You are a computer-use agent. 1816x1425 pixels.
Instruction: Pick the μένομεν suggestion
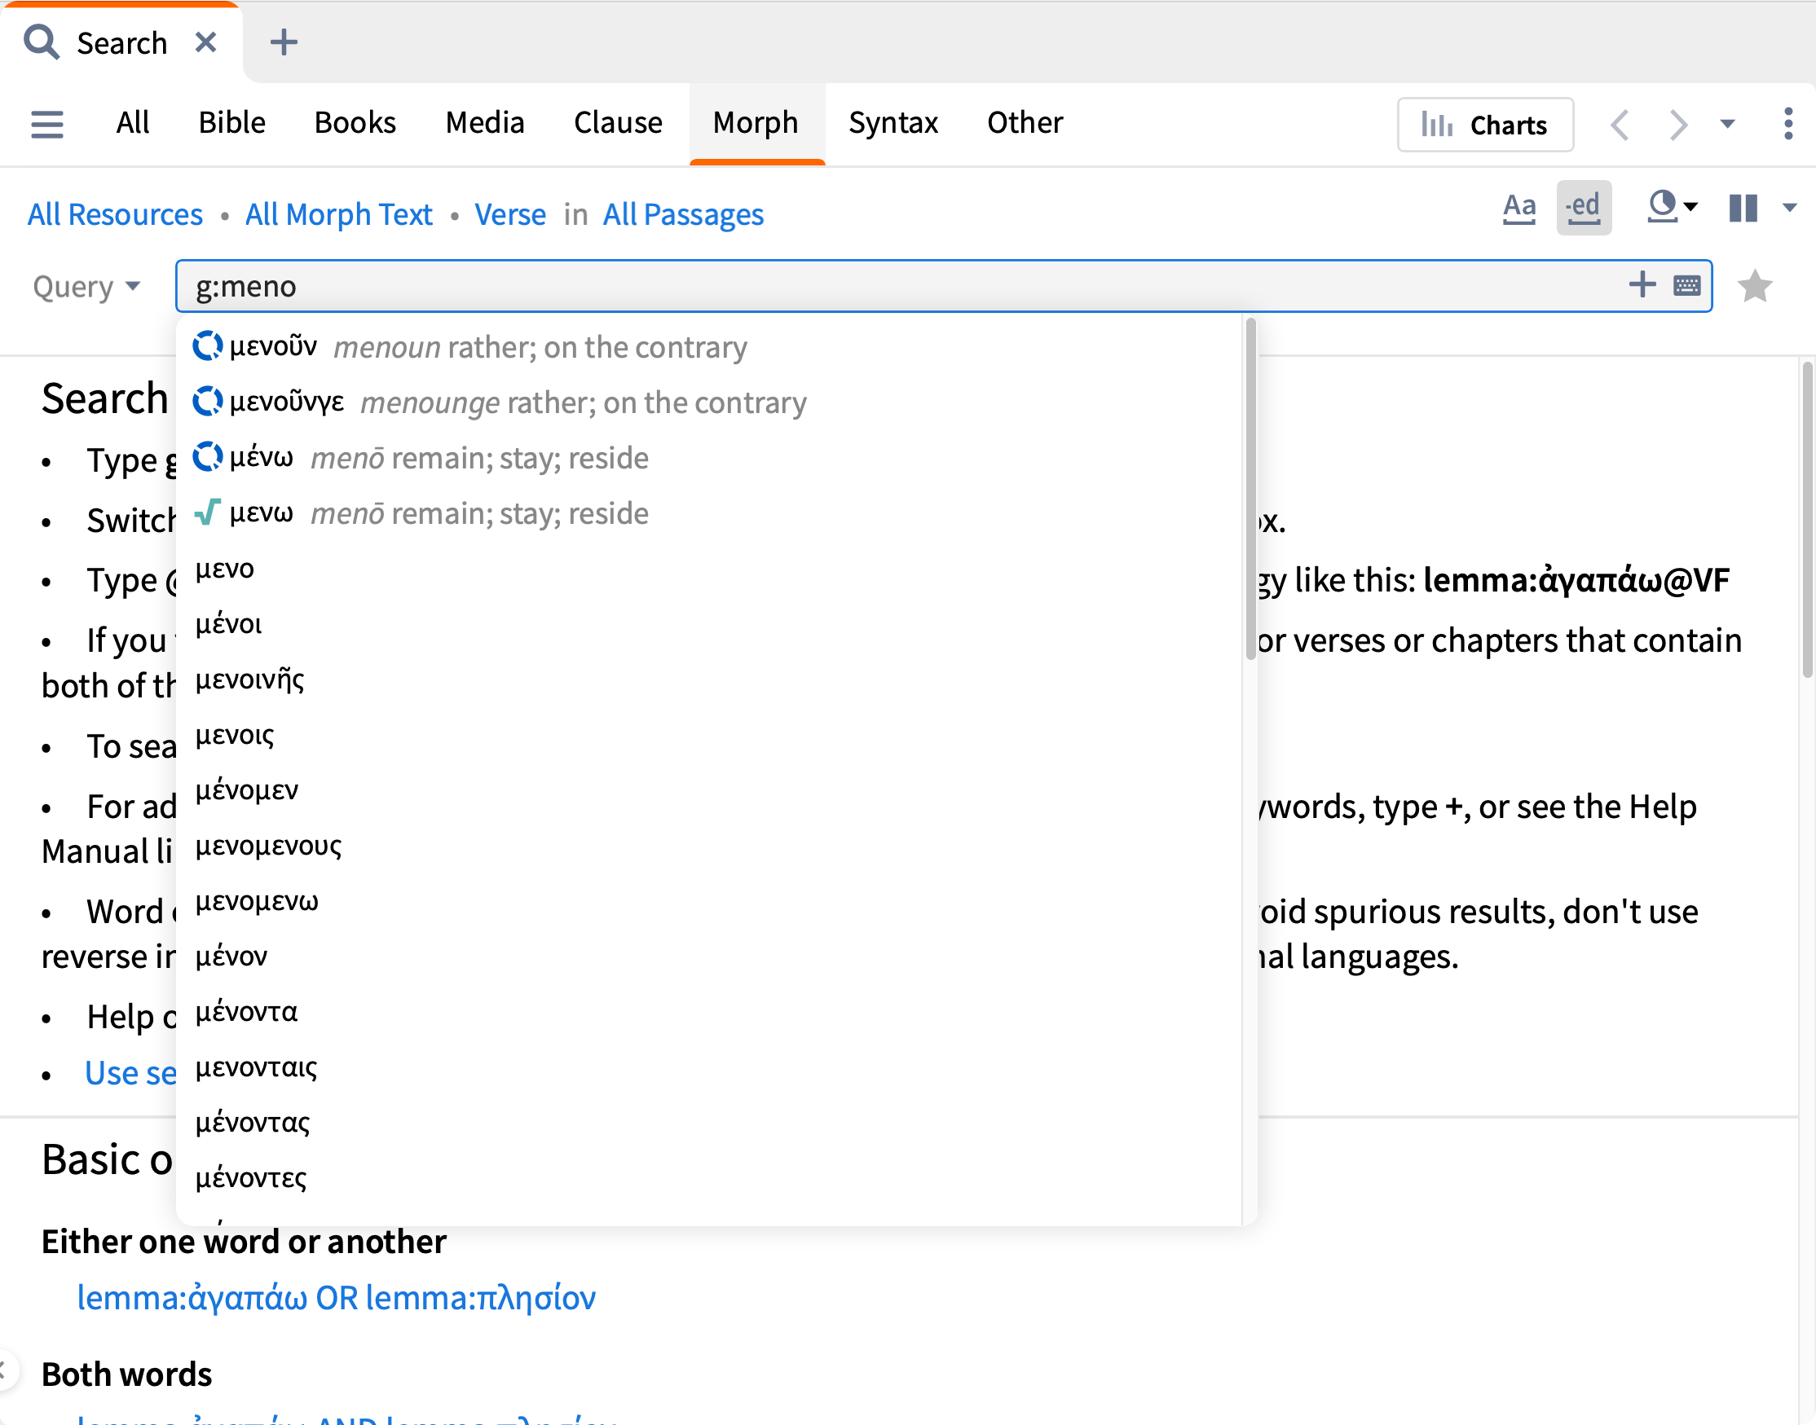pyautogui.click(x=709, y=789)
